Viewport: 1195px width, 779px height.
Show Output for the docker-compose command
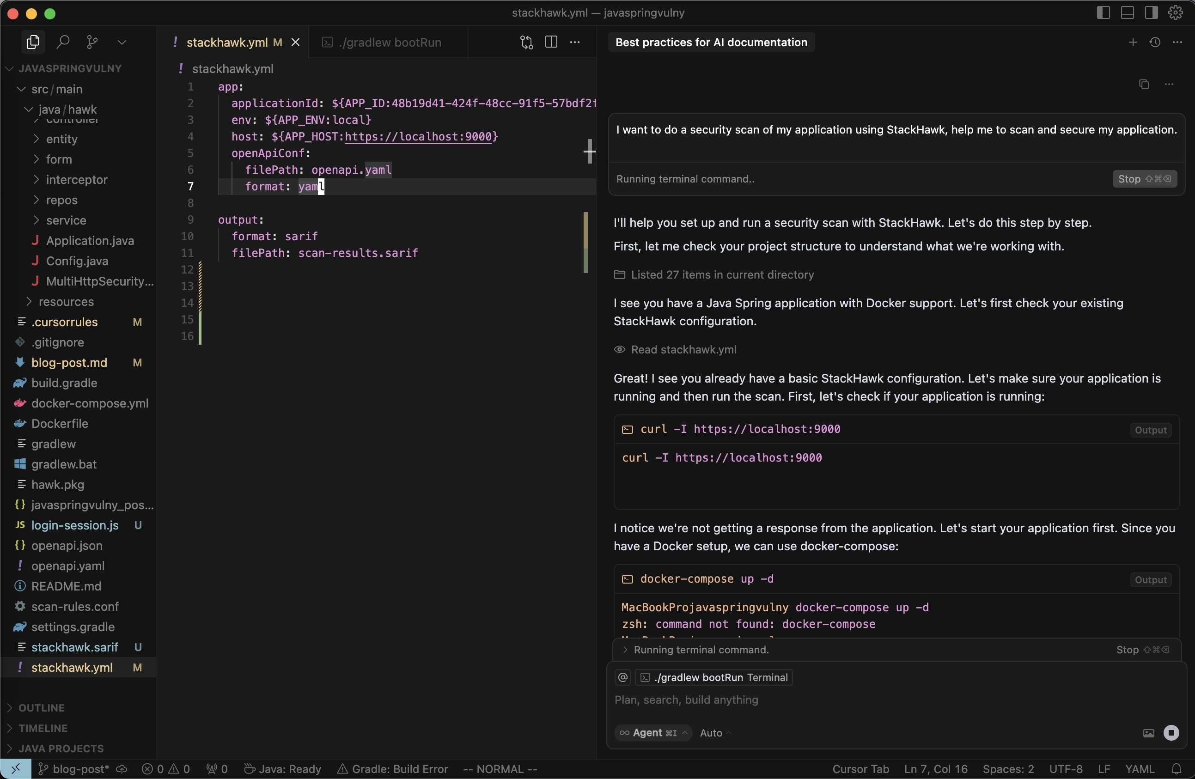point(1151,580)
